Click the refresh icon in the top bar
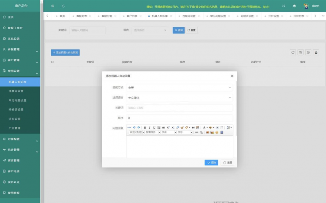326x203 pixels. pyautogui.click(x=63, y=6)
